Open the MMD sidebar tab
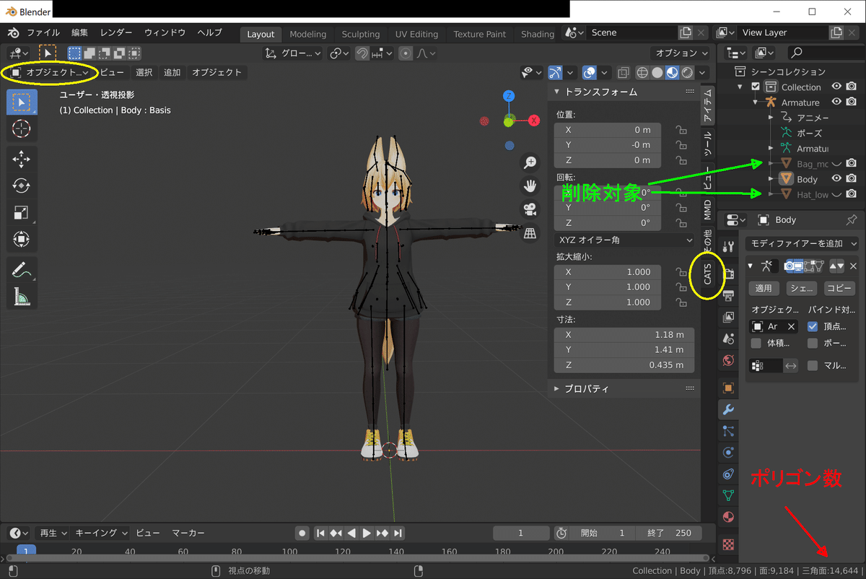This screenshot has width=866, height=579. point(708,210)
